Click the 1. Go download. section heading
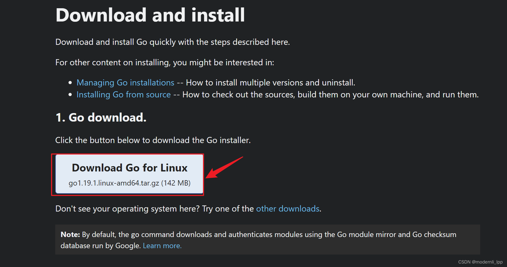Screen dimensions: 507x267 coord(101,117)
